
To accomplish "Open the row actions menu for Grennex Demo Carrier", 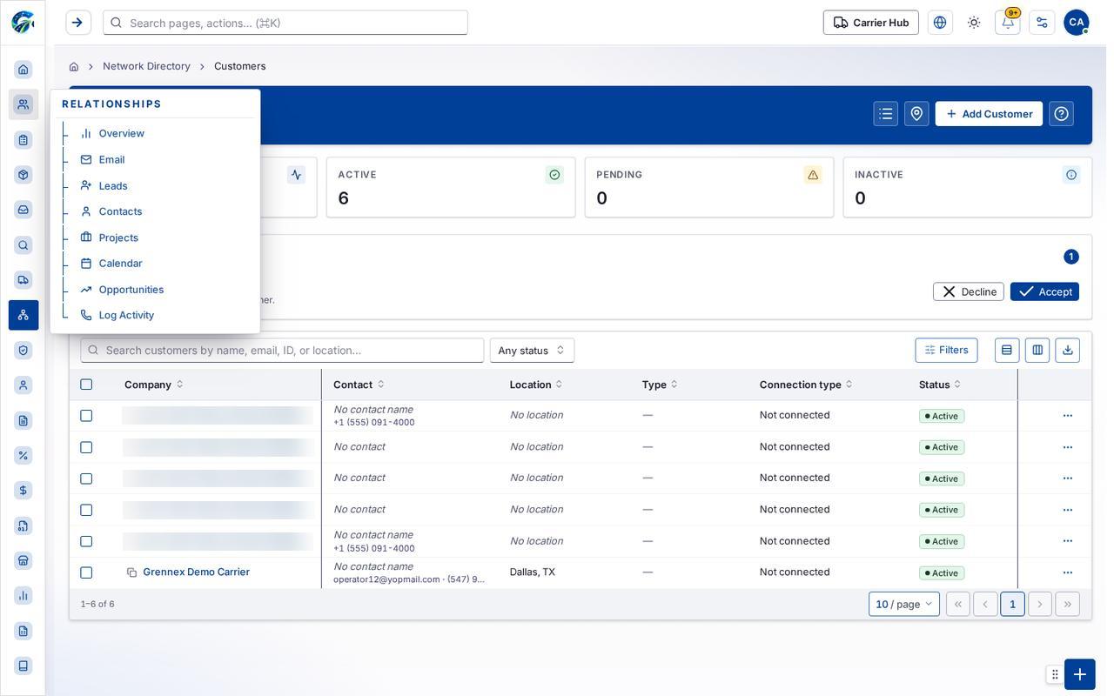I will pyautogui.click(x=1068, y=572).
